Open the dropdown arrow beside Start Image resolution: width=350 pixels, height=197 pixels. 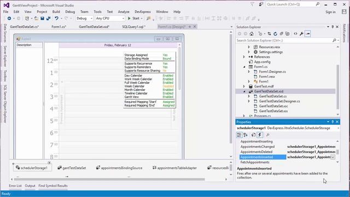tap(142, 18)
